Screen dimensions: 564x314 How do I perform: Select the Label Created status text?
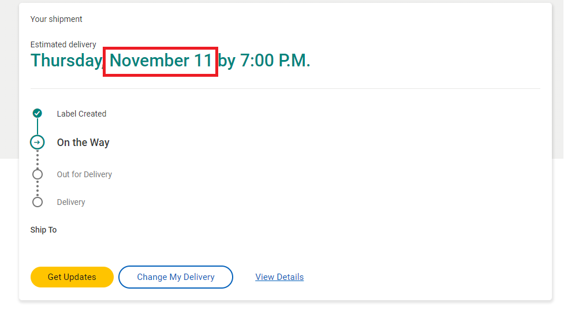click(x=81, y=114)
